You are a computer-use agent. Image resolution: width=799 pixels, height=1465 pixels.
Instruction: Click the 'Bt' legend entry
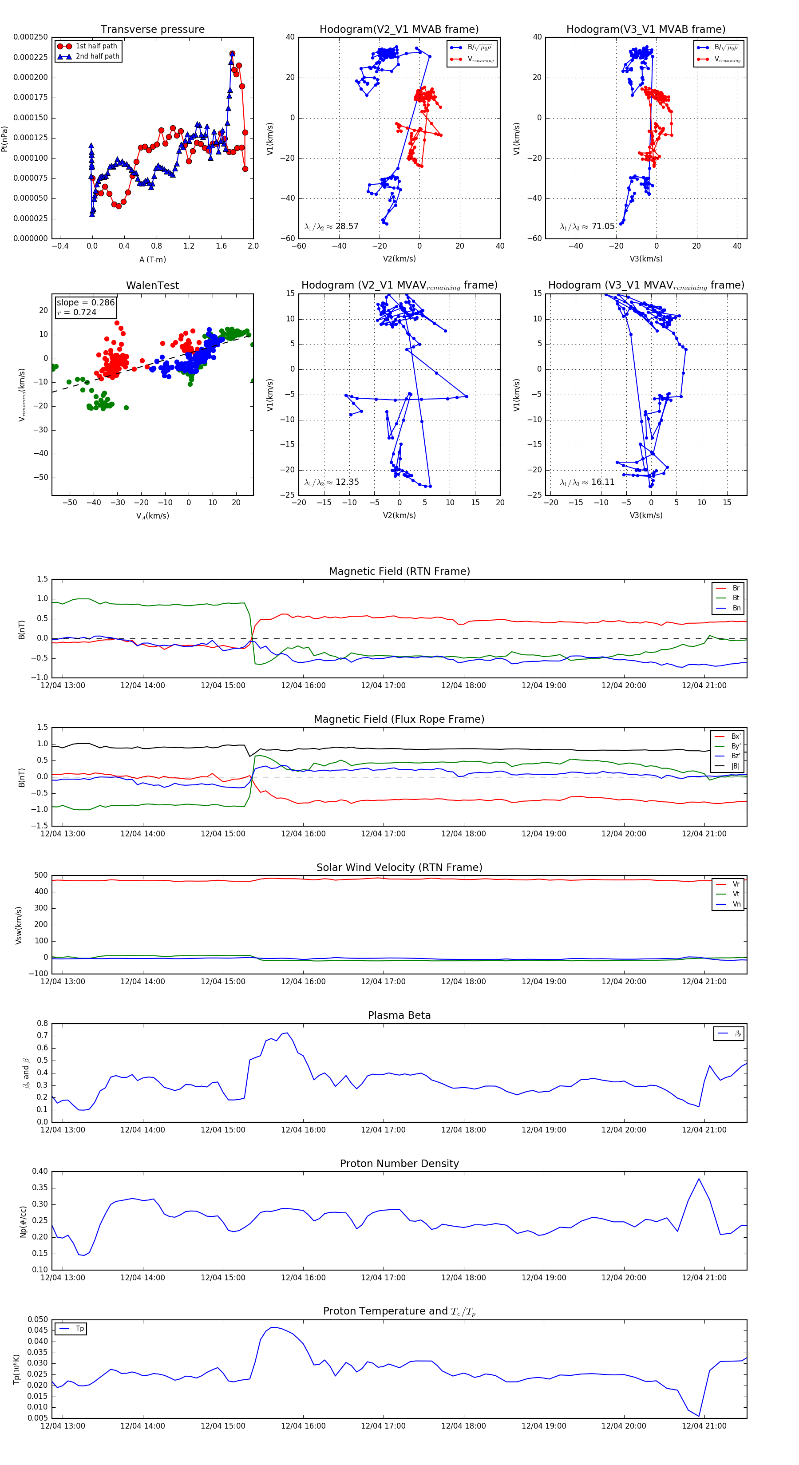click(x=728, y=598)
